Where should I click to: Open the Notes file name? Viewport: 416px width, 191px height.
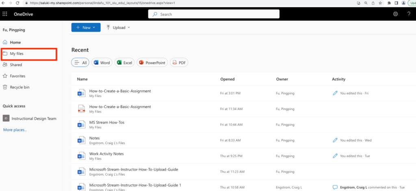[x=94, y=138]
